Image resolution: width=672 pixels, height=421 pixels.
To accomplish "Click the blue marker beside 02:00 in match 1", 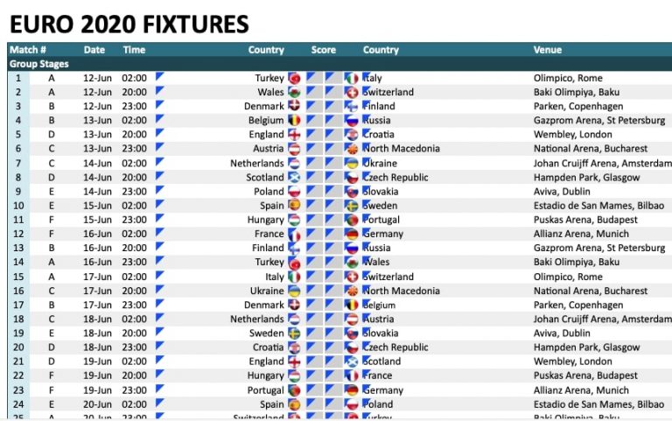I will [159, 76].
